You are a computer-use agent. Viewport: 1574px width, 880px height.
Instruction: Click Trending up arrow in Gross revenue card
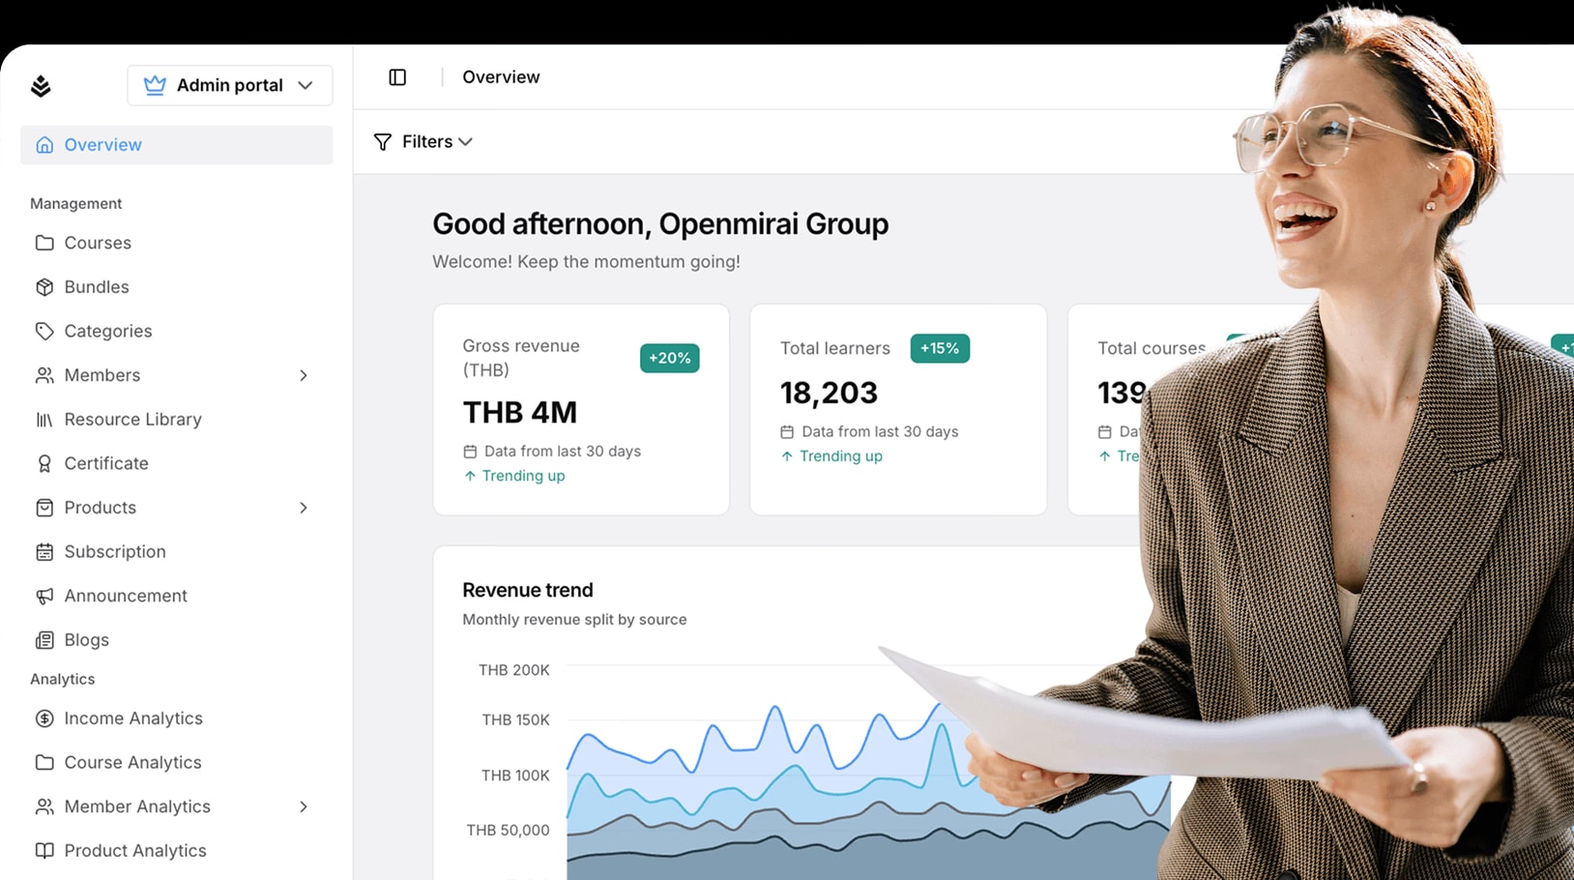470,476
